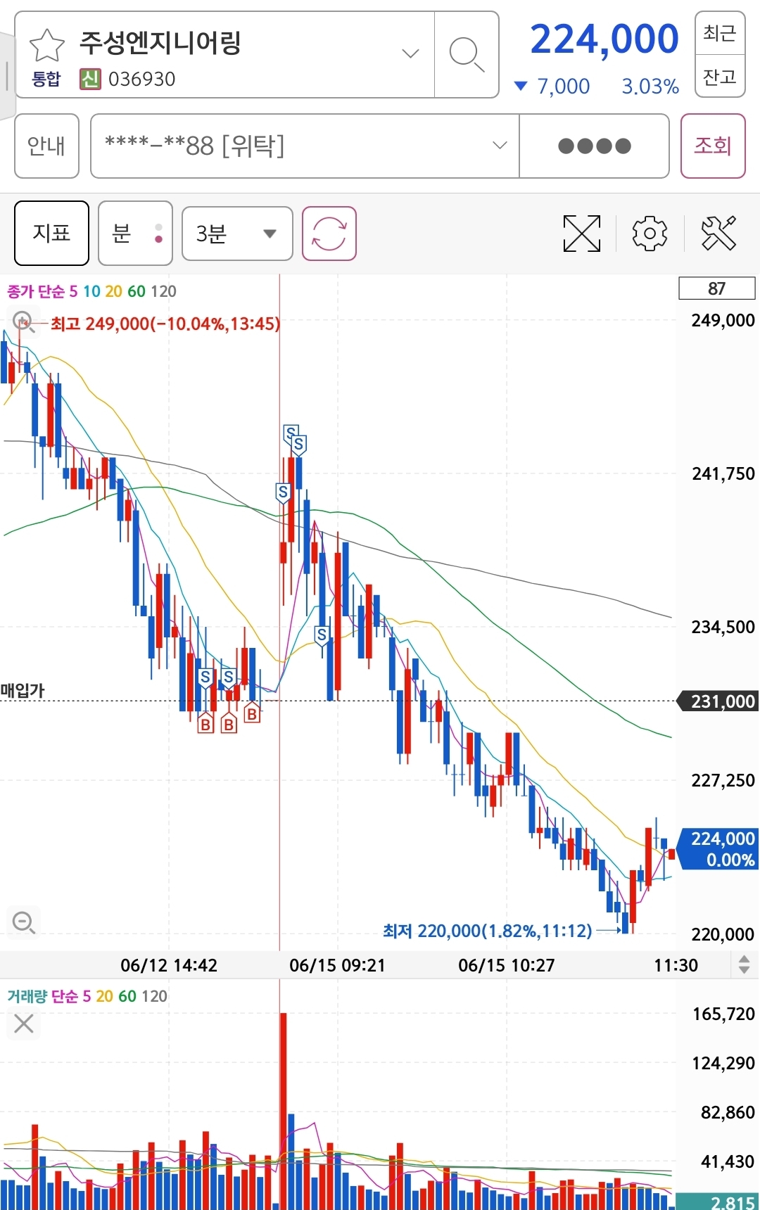Expand chart to fullscreen icon
The height and width of the screenshot is (1210, 760).
click(x=582, y=234)
